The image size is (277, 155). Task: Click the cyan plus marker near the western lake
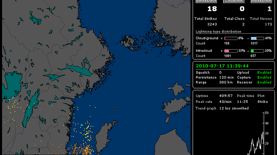point(13,98)
